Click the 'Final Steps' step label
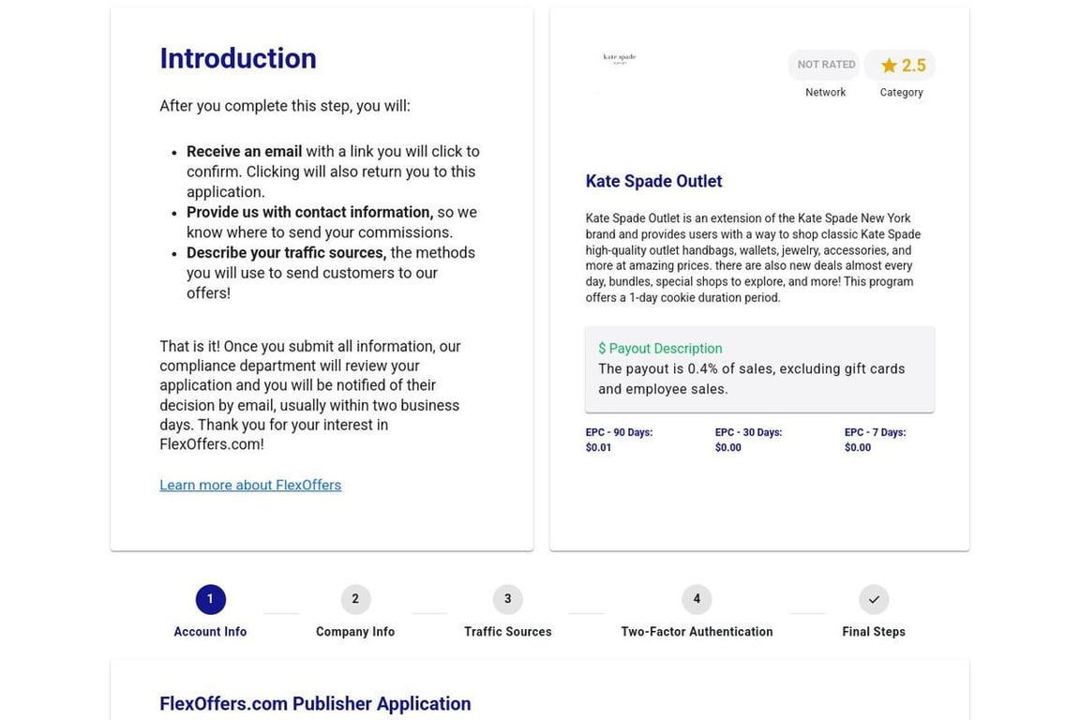This screenshot has width=1080, height=720. coord(874,632)
